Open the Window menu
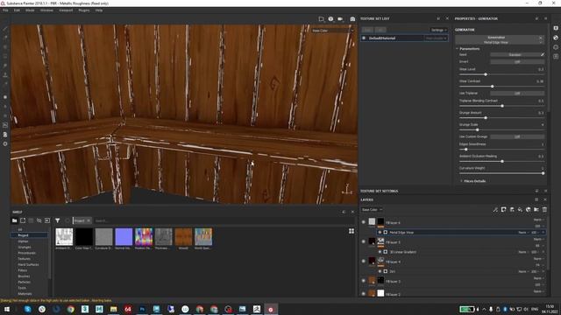The width and height of the screenshot is (561, 315). pos(46,10)
